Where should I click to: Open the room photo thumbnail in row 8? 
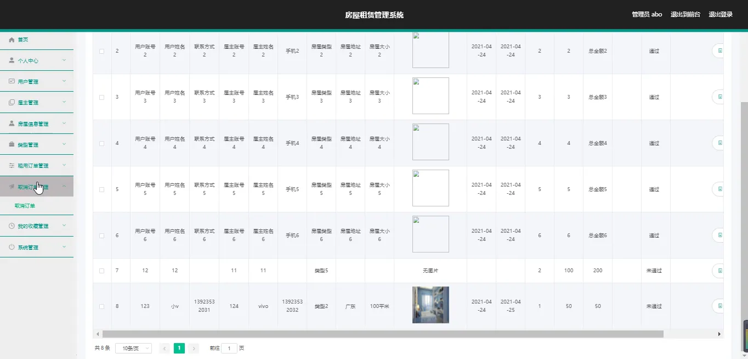(430, 305)
